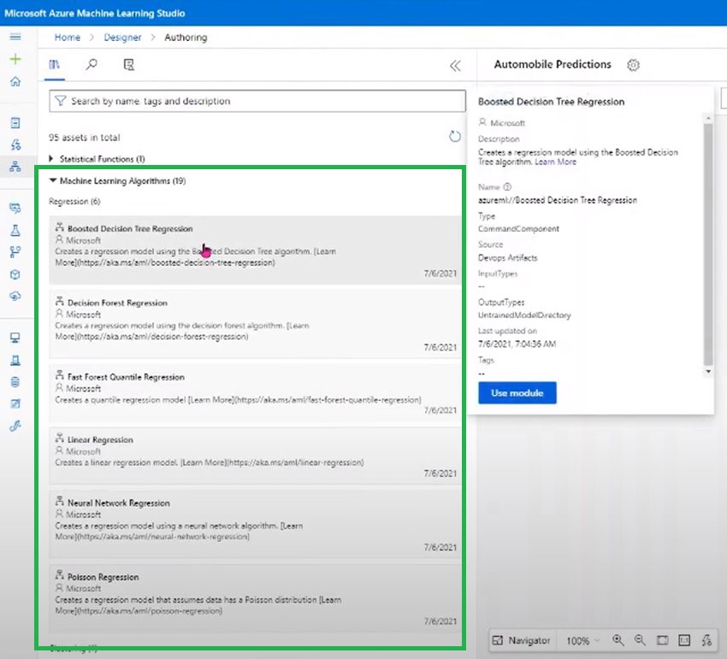Click the Authoring breadcrumb text
Image resolution: width=727 pixels, height=659 pixels.
point(186,38)
